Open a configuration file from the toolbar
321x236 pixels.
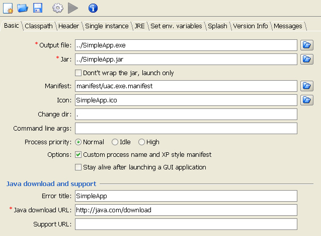(22, 8)
